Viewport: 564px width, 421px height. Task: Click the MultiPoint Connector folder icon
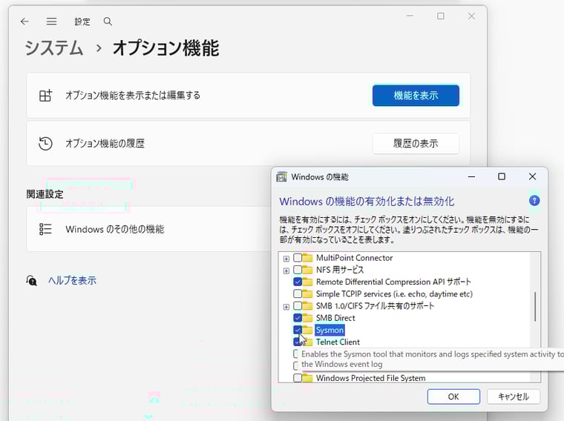pos(307,257)
